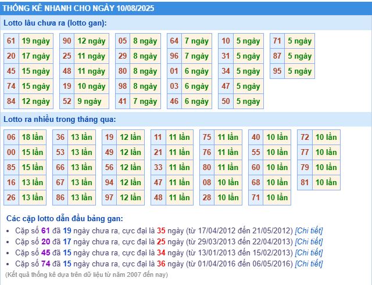Select number 60 cell

tap(256, 168)
